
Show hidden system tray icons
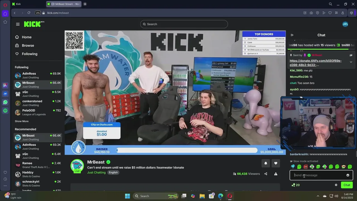point(318,196)
